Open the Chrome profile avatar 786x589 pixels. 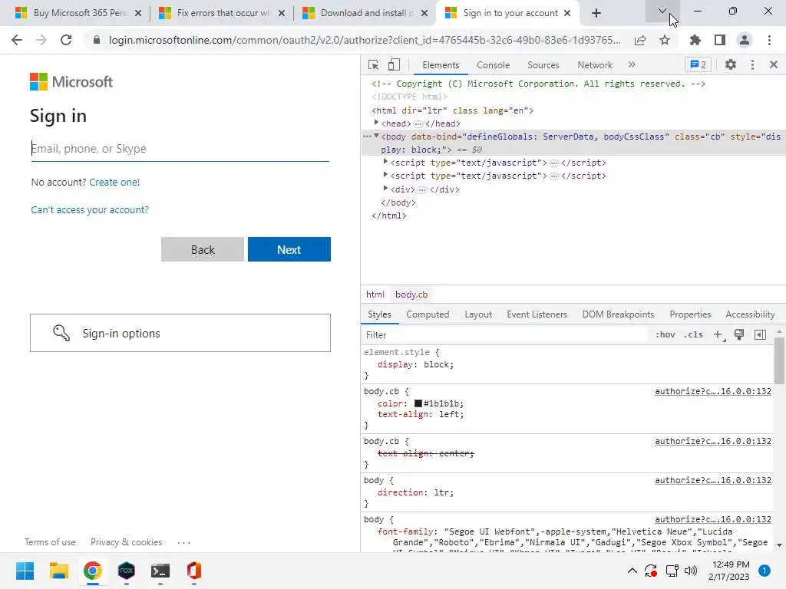745,40
